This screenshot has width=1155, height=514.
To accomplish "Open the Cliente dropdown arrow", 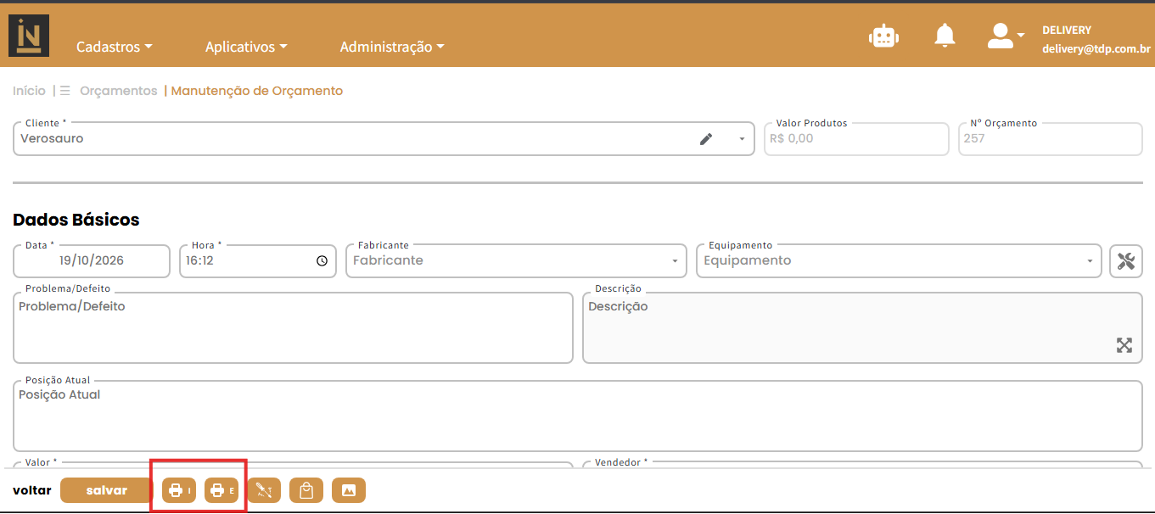I will click(742, 139).
